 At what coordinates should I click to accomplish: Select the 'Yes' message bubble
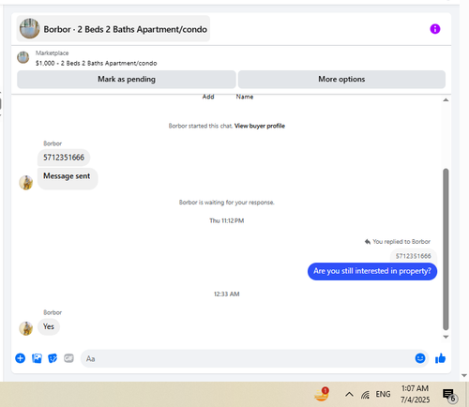click(x=49, y=326)
